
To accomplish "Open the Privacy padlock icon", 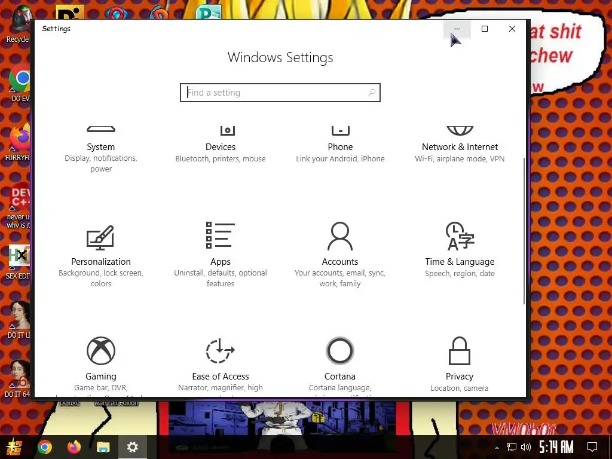I will tap(460, 350).
